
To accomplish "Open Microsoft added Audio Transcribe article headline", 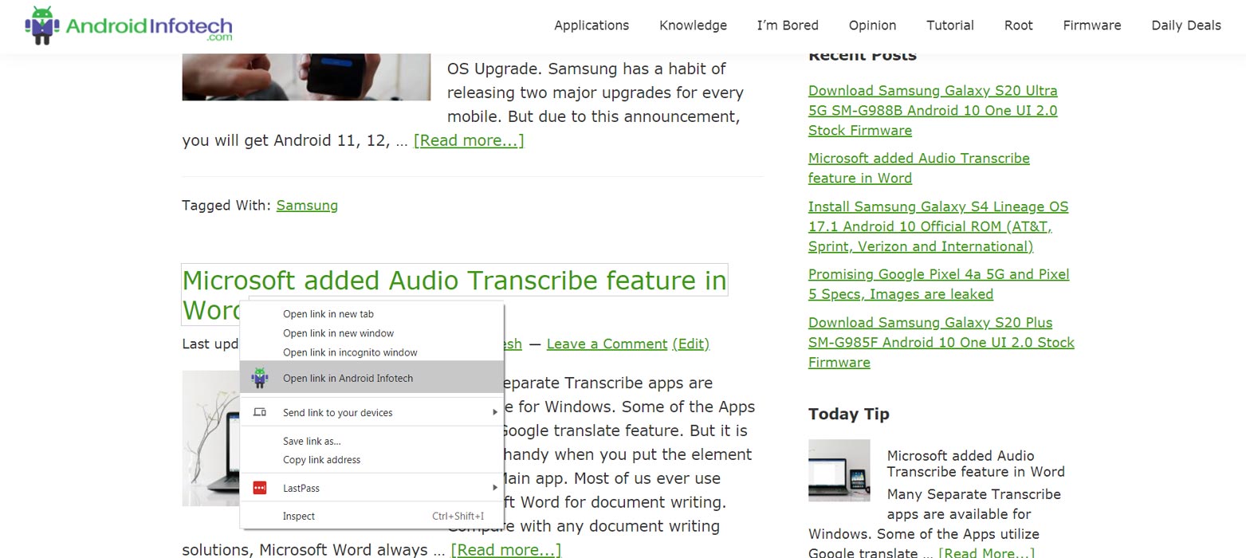I will tap(454, 281).
